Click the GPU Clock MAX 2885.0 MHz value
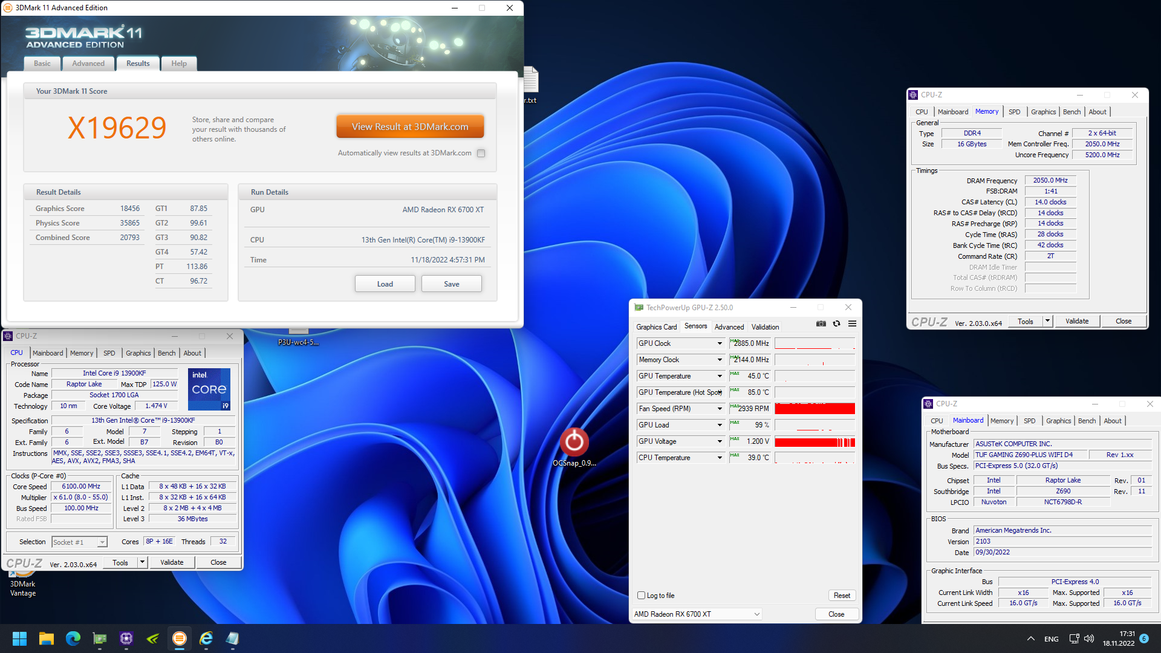This screenshot has width=1161, height=653. tap(750, 343)
